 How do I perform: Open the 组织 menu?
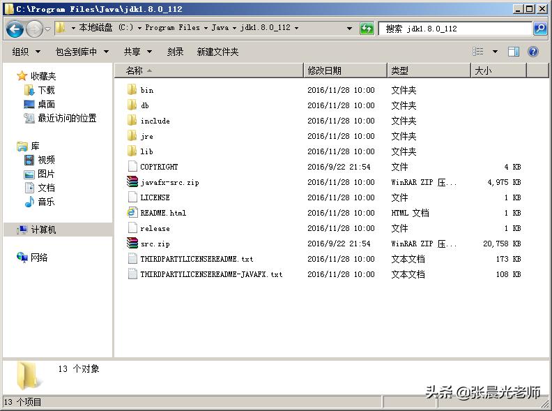26,52
